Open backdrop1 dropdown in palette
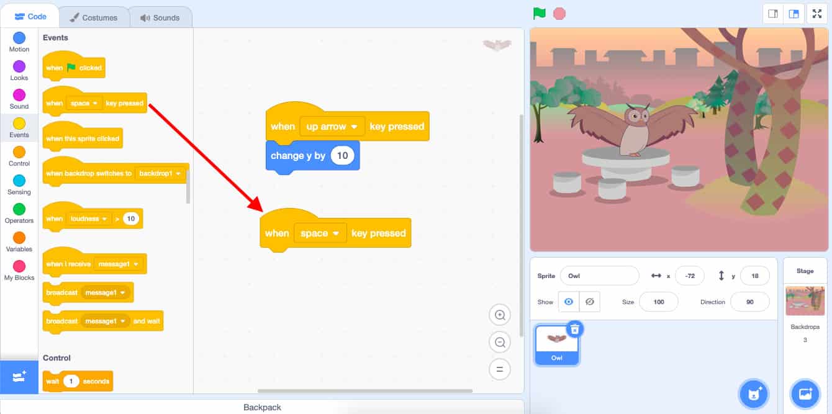The width and height of the screenshot is (832, 414). [160, 173]
